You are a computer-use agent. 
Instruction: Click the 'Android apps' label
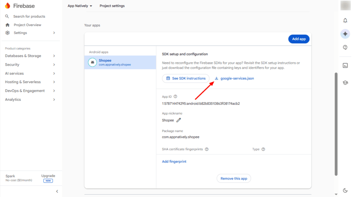point(99,52)
